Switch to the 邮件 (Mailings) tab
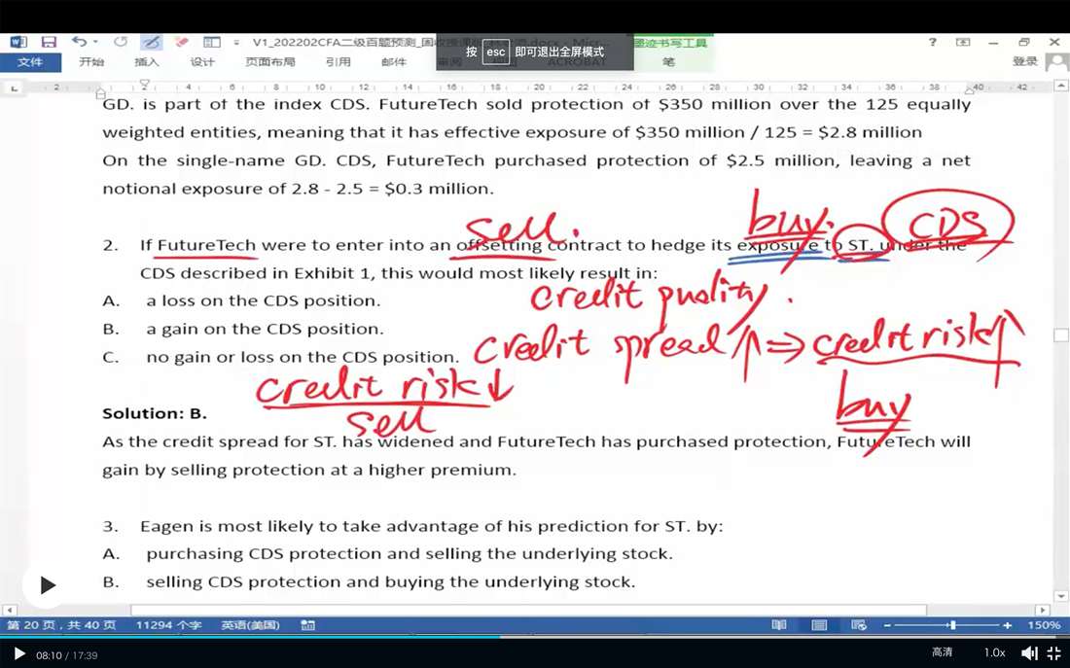Image resolution: width=1070 pixels, height=668 pixels. click(x=394, y=62)
